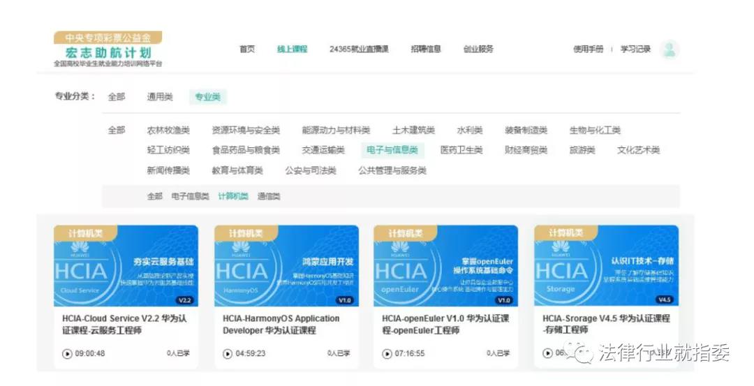This screenshot has width=754, height=386.
Task: Open title HCIA-Cloud Service V2.2 华为认证课程
Action: click(124, 325)
